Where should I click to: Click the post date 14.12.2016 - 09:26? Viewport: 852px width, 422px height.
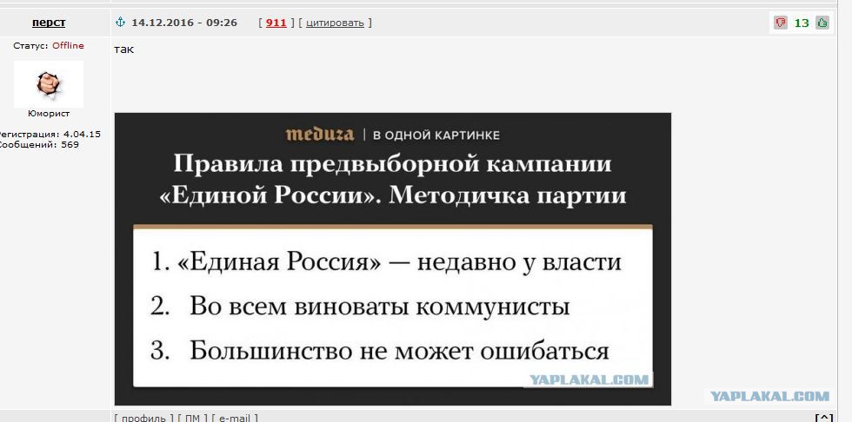pos(184,23)
